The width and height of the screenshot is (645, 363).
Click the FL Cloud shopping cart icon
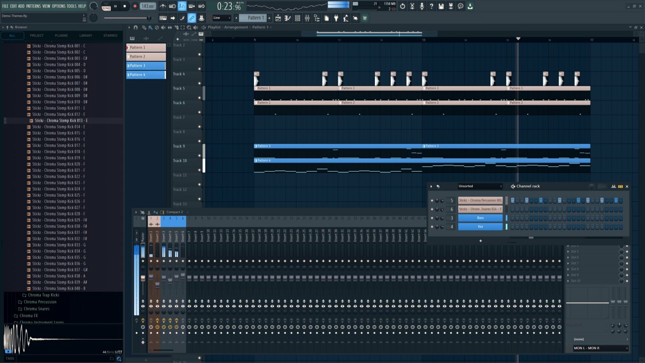(364, 18)
